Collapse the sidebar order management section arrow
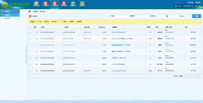This screenshot has height=103, width=203. (2, 11)
